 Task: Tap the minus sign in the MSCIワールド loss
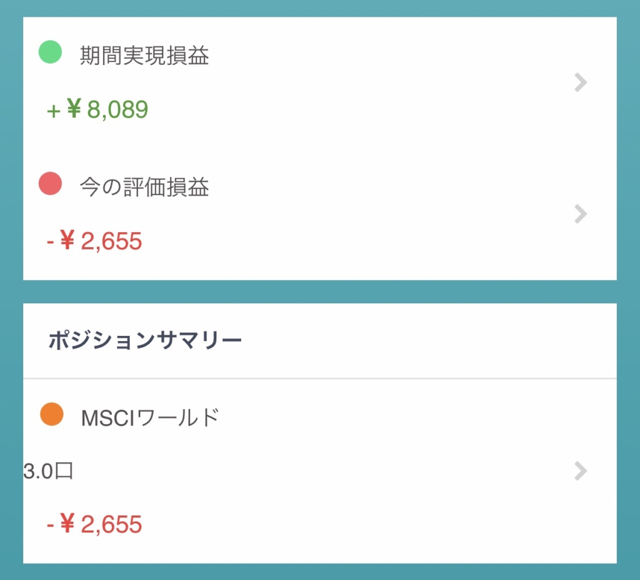(50, 525)
